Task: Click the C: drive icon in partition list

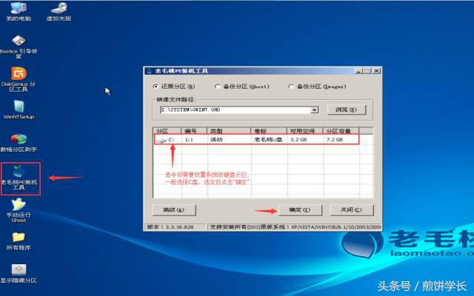Action: click(161, 140)
